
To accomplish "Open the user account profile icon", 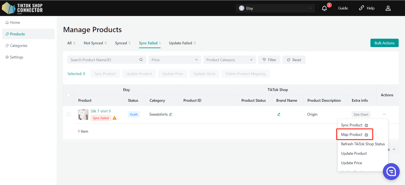I will click(x=388, y=8).
